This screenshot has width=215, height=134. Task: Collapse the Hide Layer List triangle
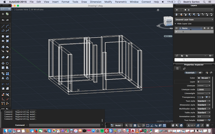coord(175,24)
